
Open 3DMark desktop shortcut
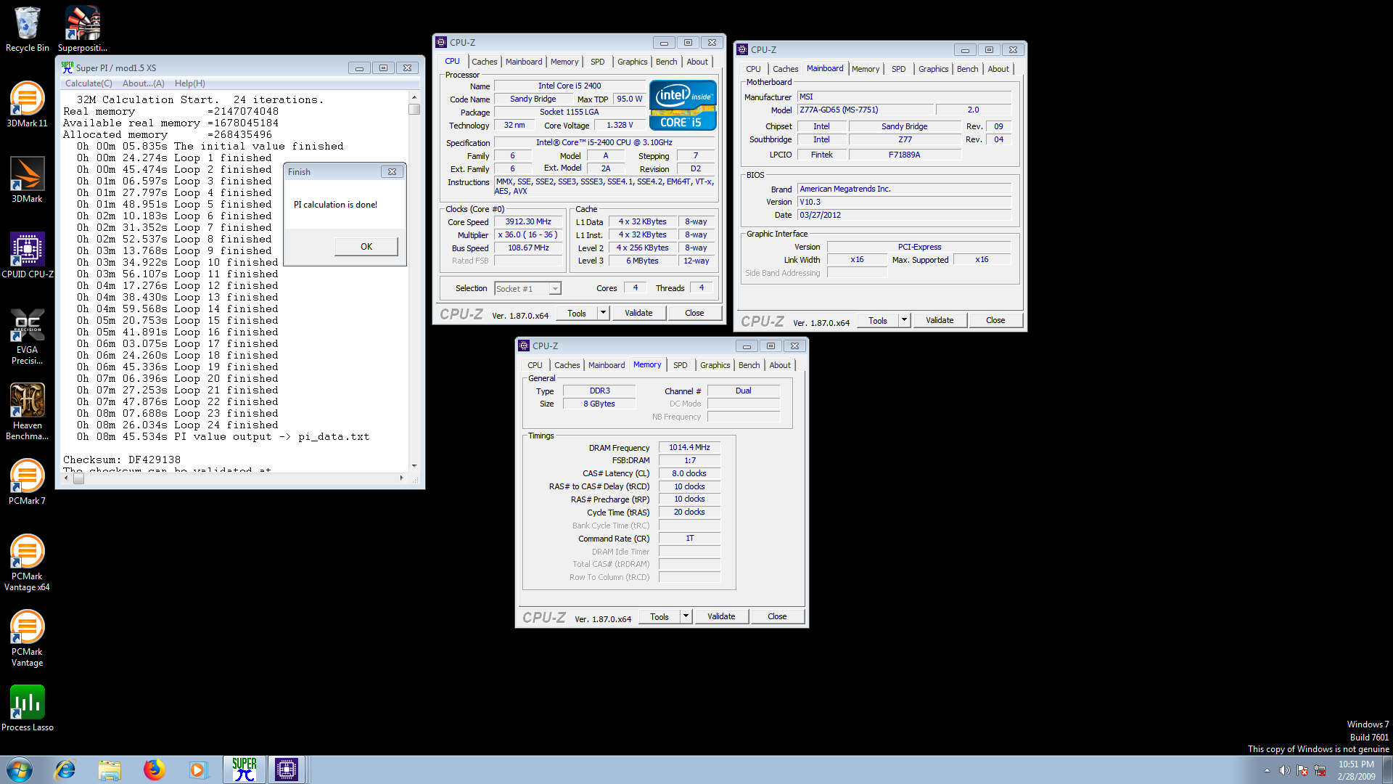coord(28,180)
